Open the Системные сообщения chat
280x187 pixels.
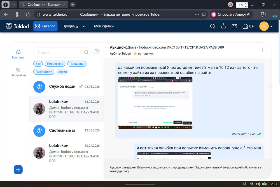coord(66,131)
